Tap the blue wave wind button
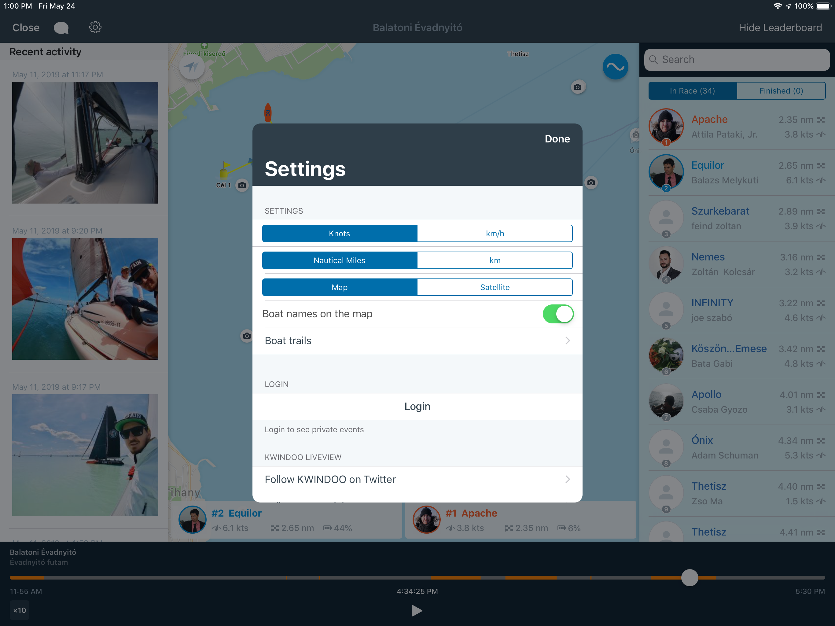This screenshot has height=626, width=835. (615, 67)
